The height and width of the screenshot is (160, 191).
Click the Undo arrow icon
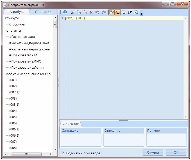[x=97, y=12]
